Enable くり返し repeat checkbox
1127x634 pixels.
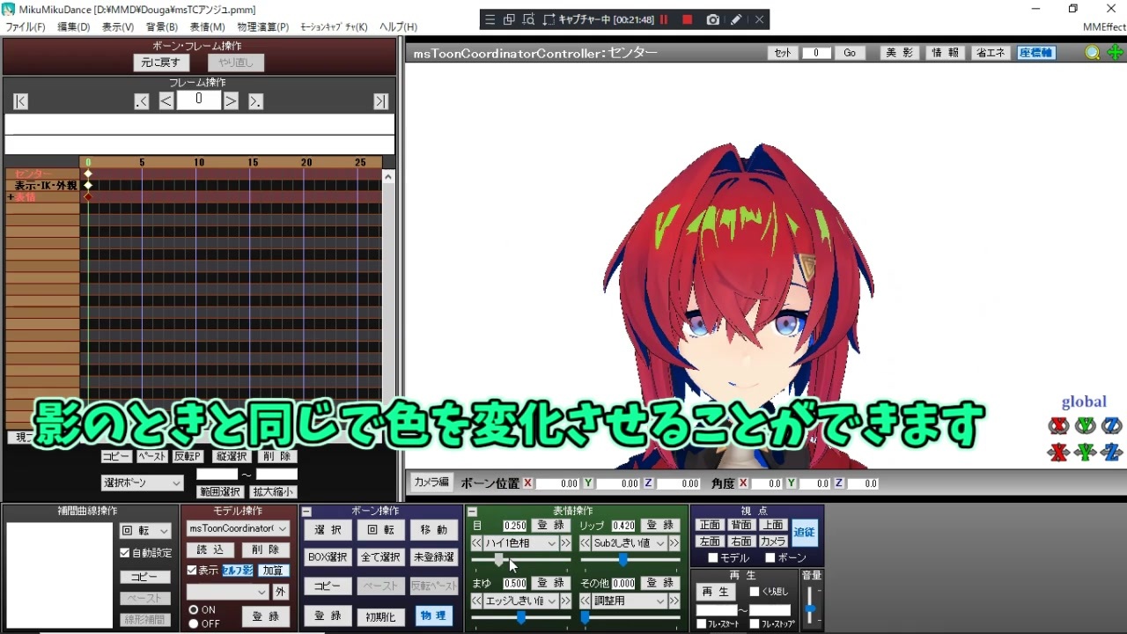coord(755,592)
